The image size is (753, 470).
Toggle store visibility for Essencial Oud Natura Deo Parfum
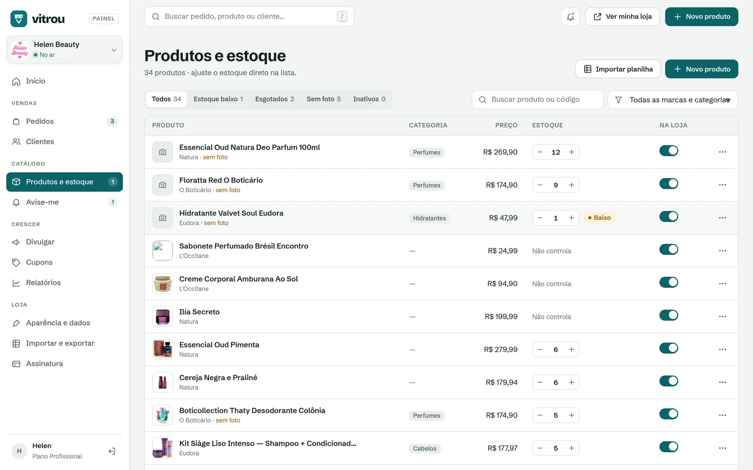[x=668, y=151]
